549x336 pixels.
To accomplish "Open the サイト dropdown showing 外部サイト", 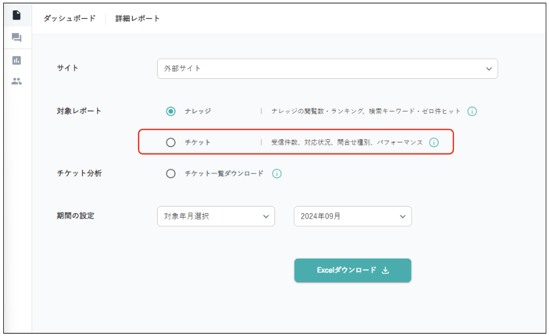I will click(327, 69).
